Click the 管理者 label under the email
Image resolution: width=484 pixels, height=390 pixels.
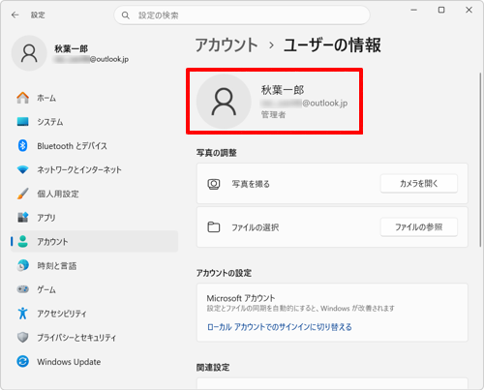[273, 115]
